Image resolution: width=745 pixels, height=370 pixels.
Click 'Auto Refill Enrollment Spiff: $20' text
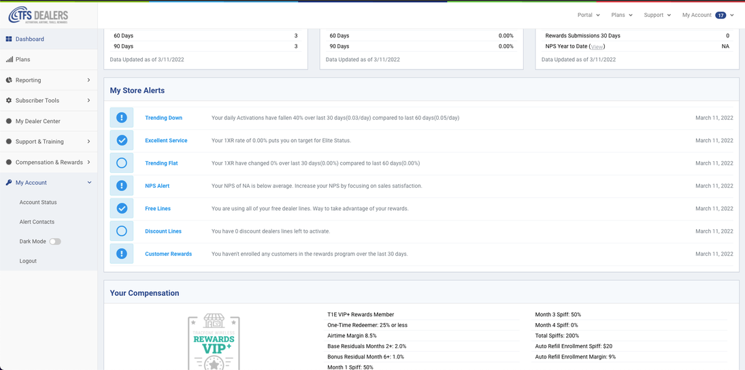[574, 346]
